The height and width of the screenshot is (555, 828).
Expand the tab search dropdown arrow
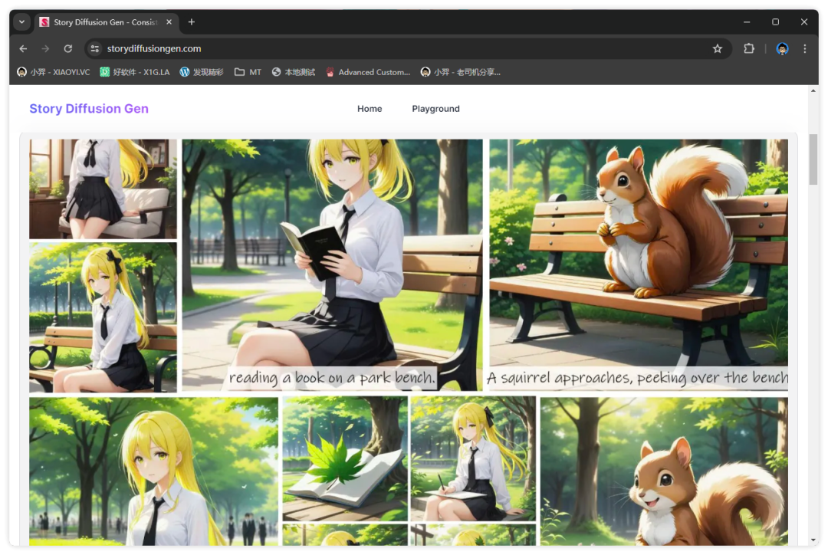coord(21,22)
